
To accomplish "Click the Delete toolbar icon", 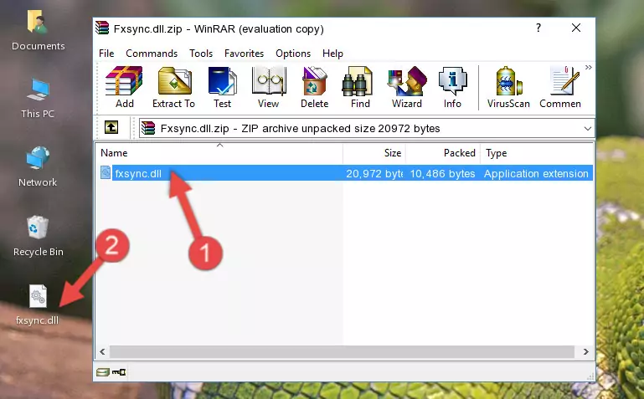I will click(x=314, y=88).
